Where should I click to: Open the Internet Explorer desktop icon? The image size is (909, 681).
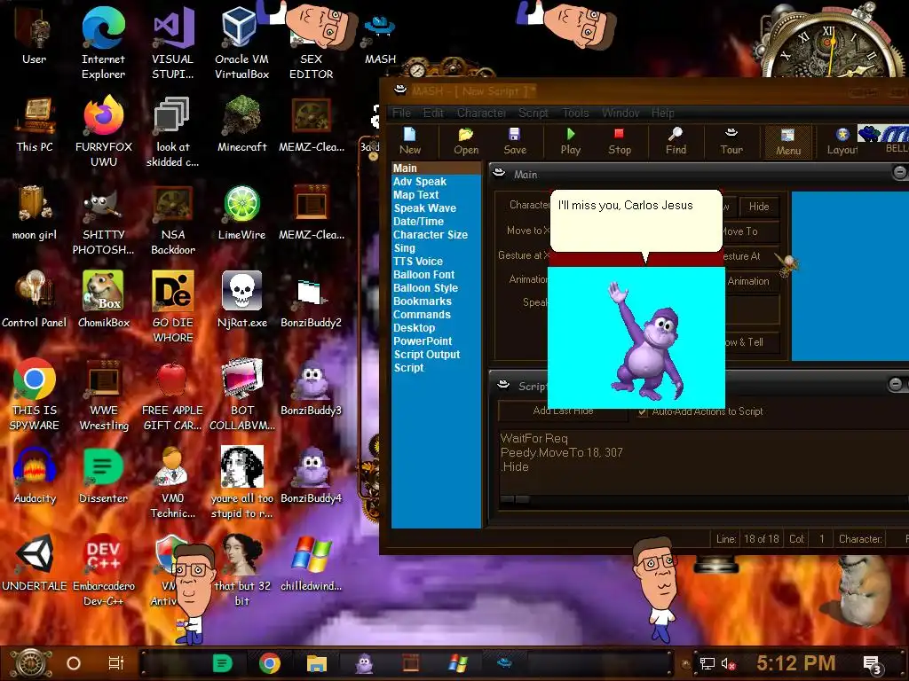103,43
